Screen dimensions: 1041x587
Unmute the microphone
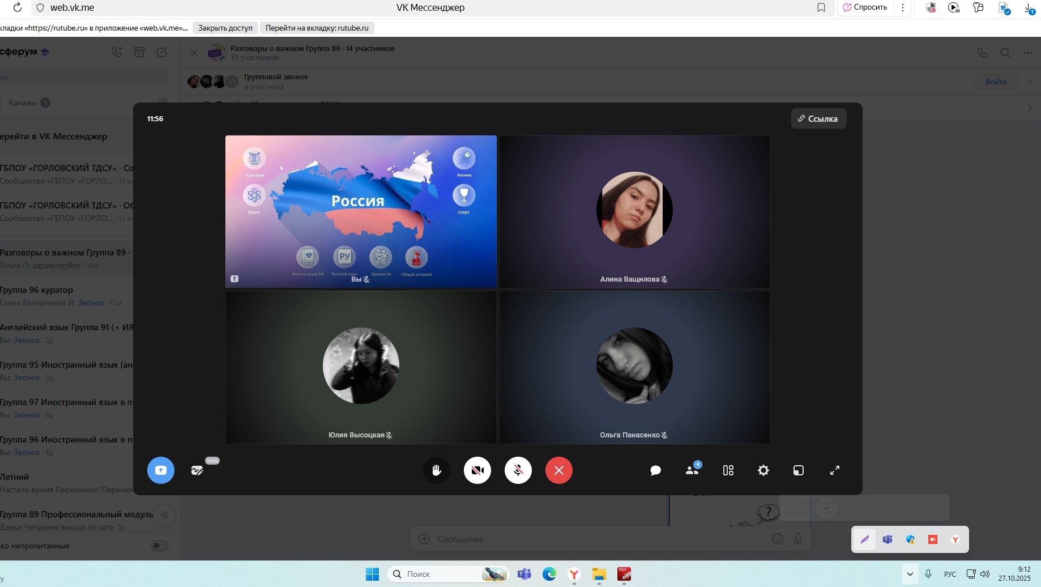tap(518, 470)
